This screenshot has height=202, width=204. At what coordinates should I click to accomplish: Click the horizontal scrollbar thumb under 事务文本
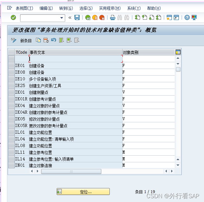71,172
